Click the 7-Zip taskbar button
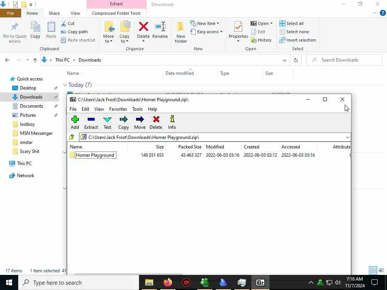Screen dimensions: 387x290 point(260,282)
